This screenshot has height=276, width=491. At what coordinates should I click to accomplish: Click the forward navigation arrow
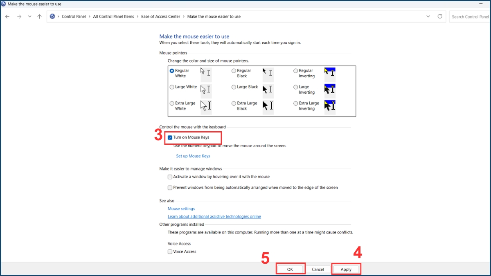coord(19,16)
